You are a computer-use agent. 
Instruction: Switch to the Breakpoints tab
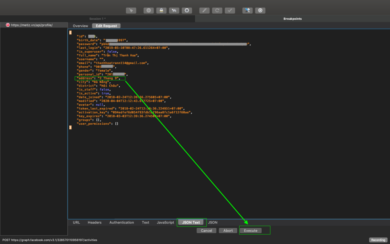292,19
